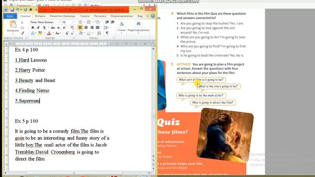
Task: Activate the Format Painter brush
Action: tap(22, 33)
